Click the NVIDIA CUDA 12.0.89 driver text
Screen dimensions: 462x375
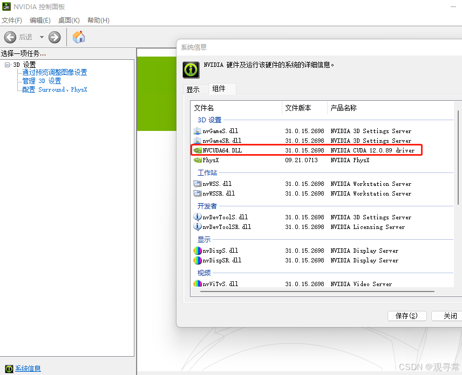(372, 150)
